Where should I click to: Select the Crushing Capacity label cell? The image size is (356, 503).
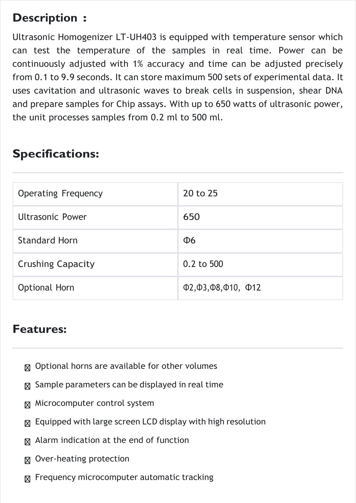(95, 265)
